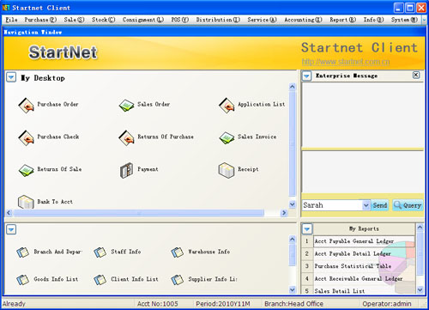The width and height of the screenshot is (429, 310).
Task: Open the Sales Invoice icon
Action: click(x=227, y=137)
